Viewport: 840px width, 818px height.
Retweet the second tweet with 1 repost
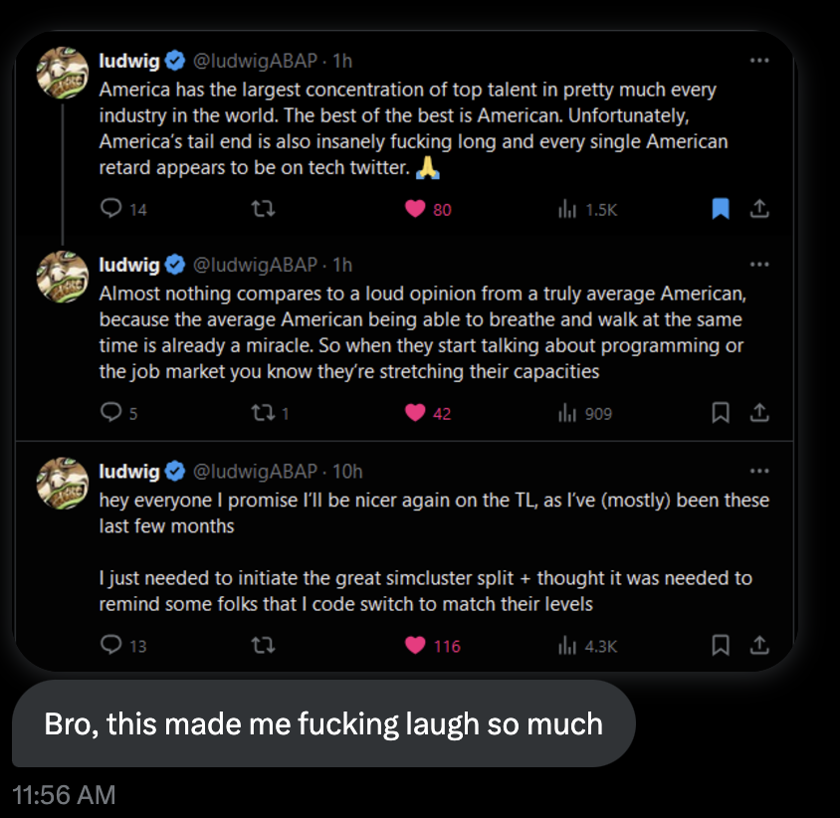(265, 412)
